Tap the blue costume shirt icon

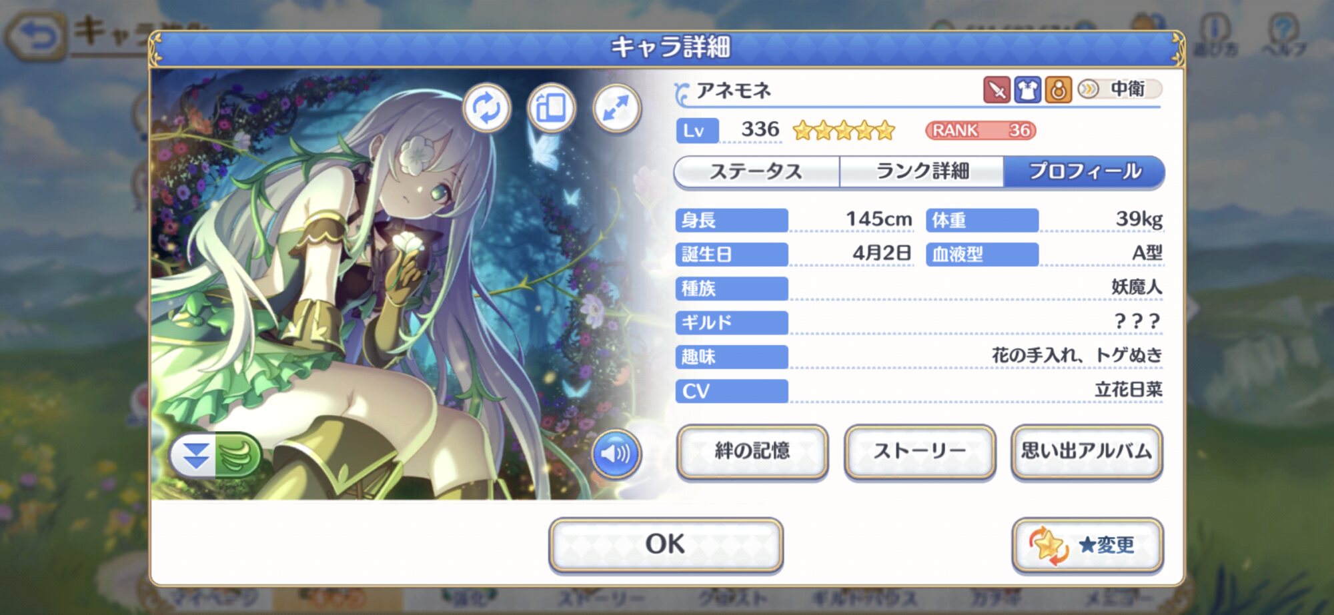(1027, 89)
